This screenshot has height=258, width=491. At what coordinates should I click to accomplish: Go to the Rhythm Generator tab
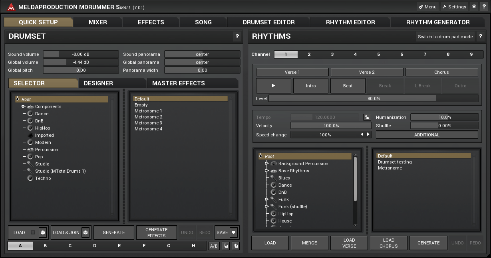click(x=438, y=22)
